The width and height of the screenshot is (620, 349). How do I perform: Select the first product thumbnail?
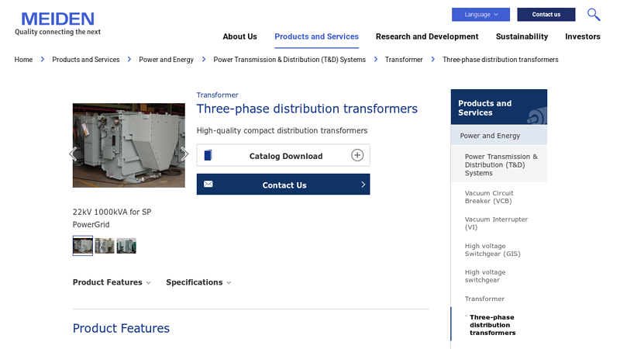pos(83,246)
